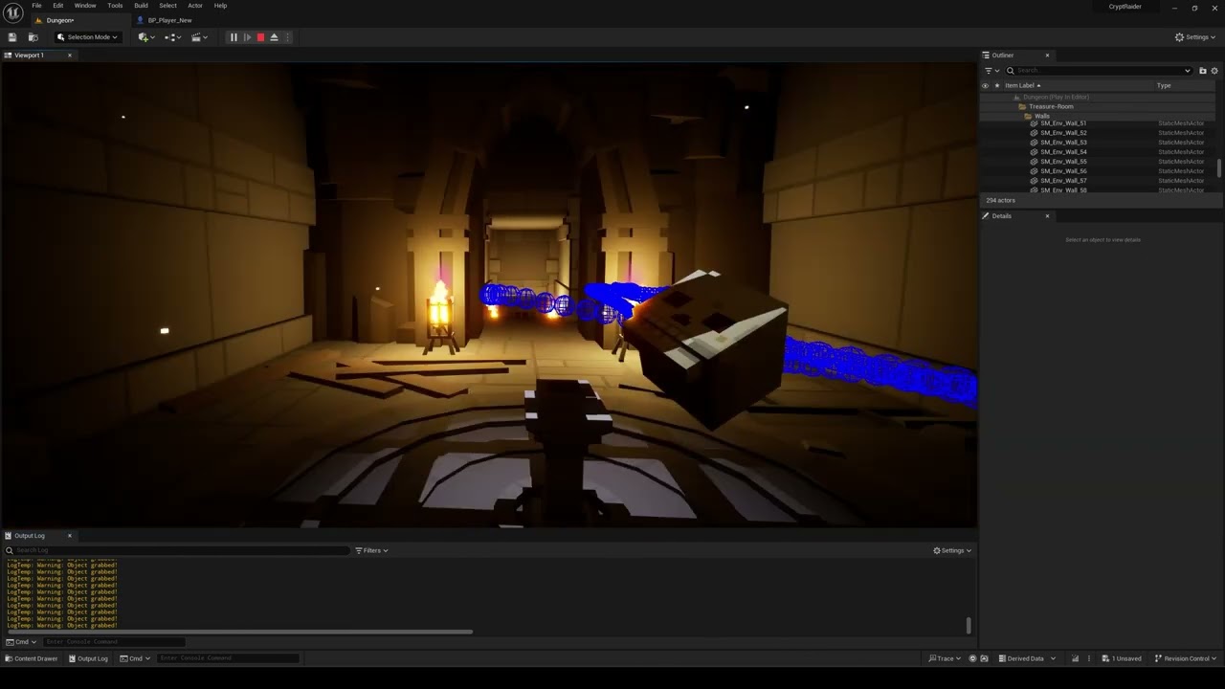The height and width of the screenshot is (689, 1225).
Task: Save the current level with the disk icon
Action: point(12,37)
